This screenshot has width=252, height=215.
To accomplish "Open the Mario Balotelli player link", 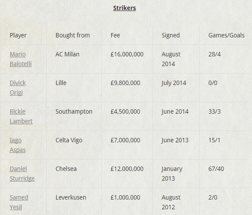I will coord(21,59).
